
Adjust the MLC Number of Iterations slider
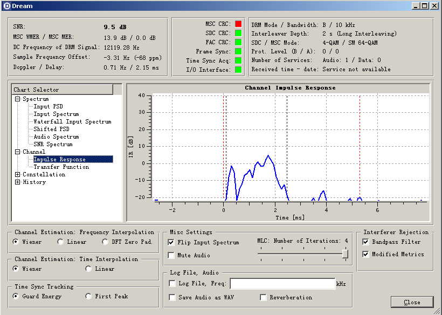coord(345,253)
